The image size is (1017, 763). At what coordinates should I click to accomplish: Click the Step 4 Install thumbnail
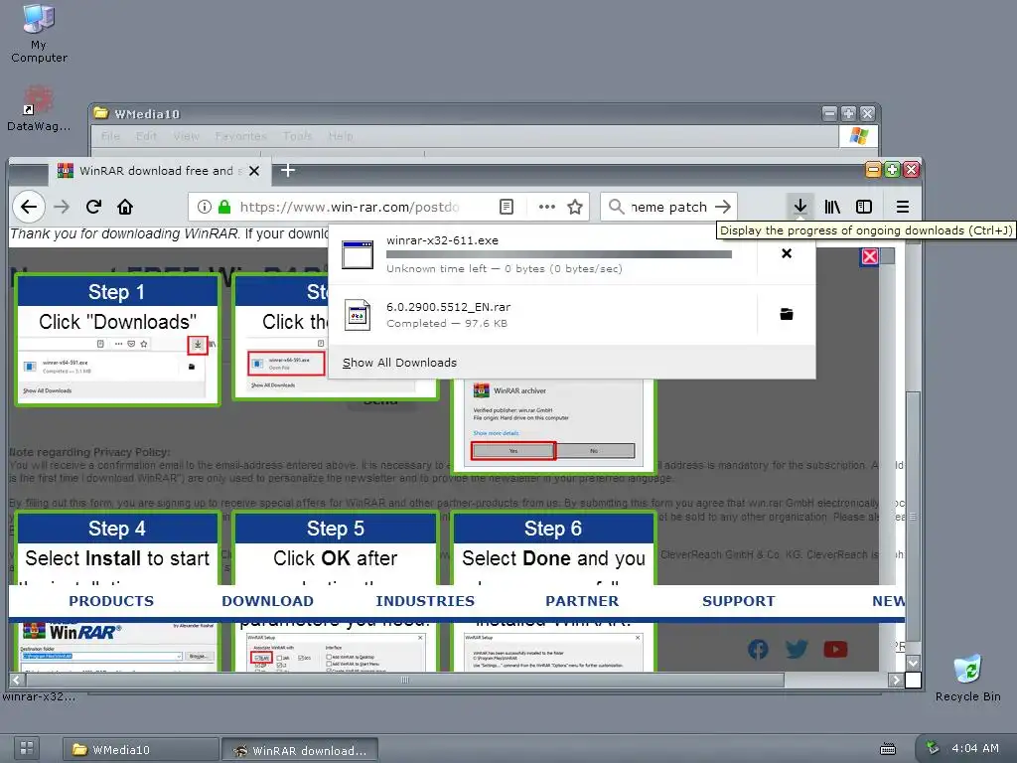tap(117, 592)
